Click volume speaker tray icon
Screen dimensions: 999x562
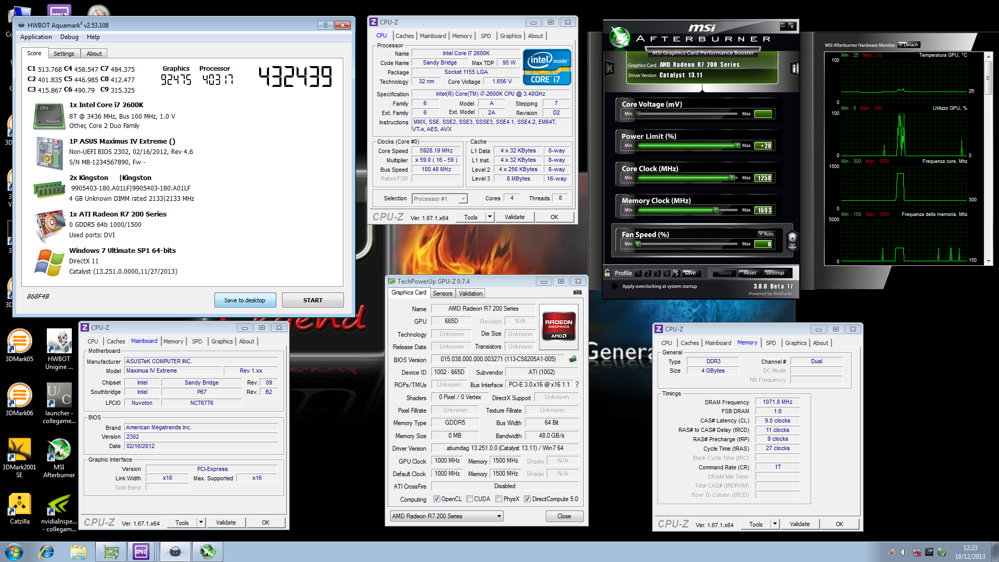pyautogui.click(x=904, y=552)
